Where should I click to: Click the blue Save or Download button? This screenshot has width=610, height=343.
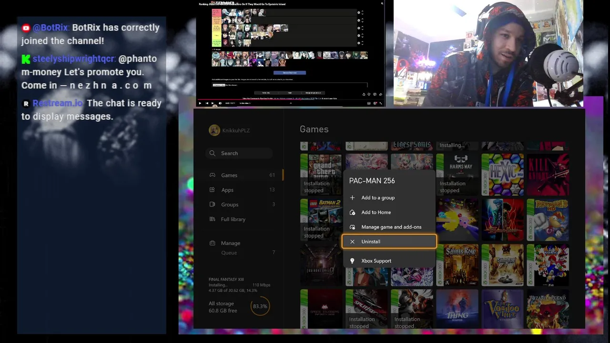(290, 73)
